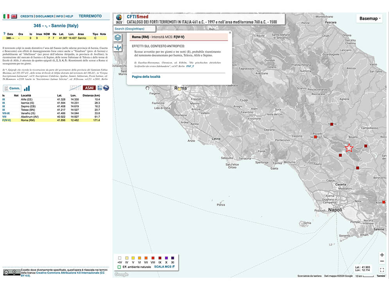The height and width of the screenshot is (291, 389).
Task: Click the white <IV legend swatch
Action: coord(120,258)
